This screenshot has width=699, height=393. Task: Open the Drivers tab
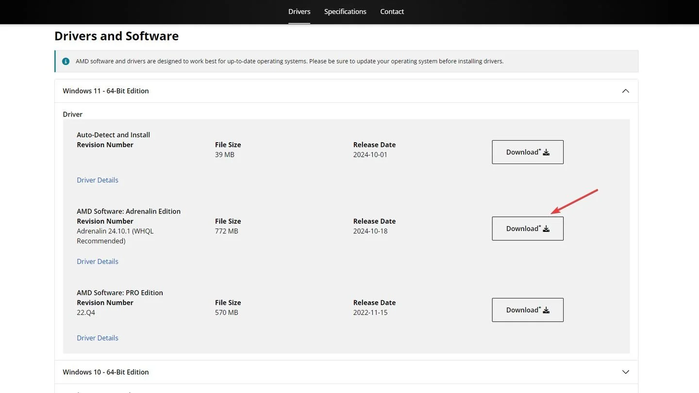(299, 12)
